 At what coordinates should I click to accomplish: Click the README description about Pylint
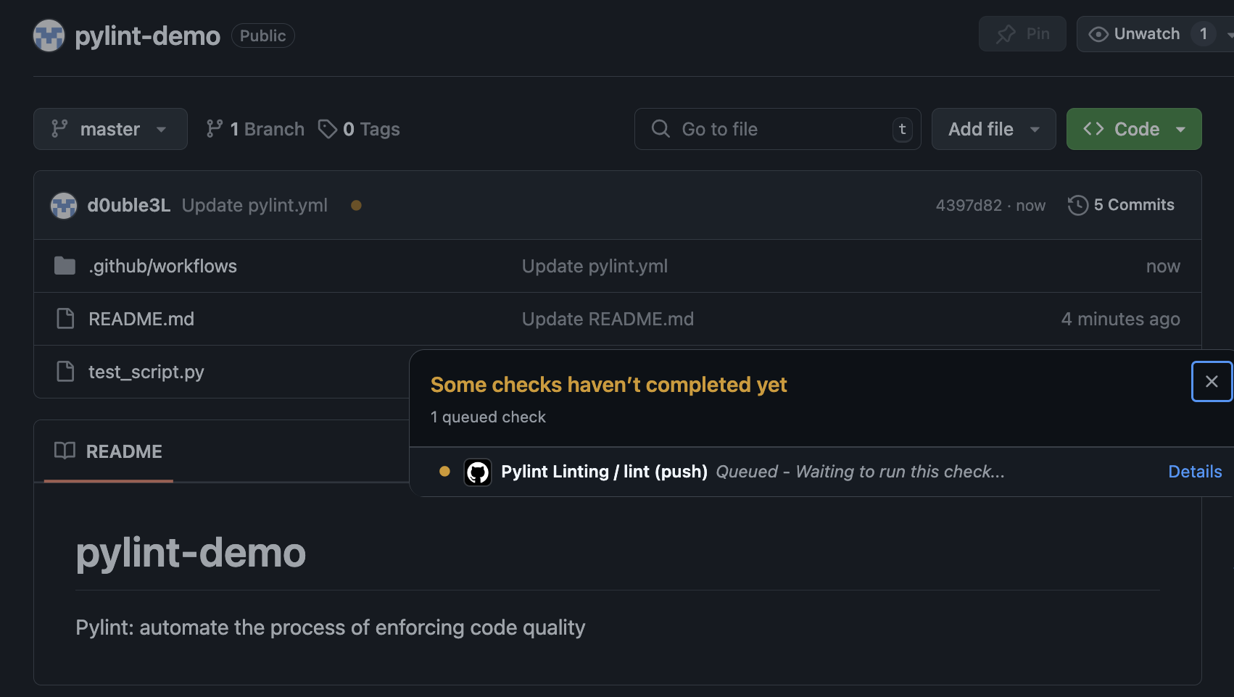[x=330, y=627]
